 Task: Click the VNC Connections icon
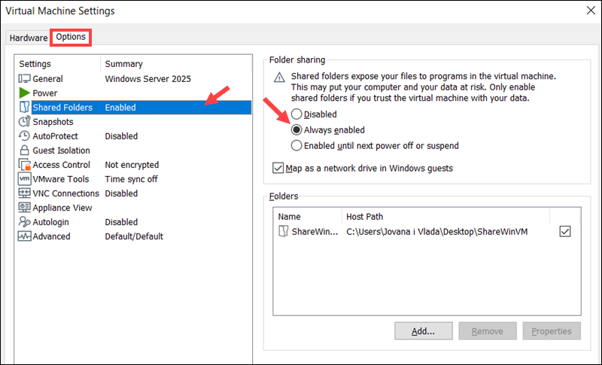(x=24, y=193)
